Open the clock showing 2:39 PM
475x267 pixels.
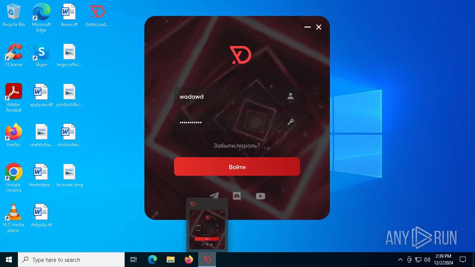443,260
